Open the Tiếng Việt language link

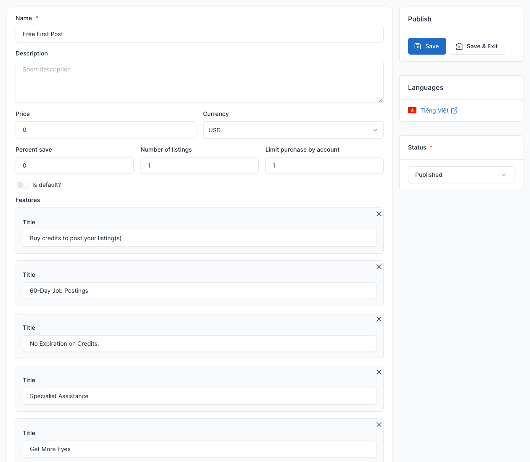(435, 110)
